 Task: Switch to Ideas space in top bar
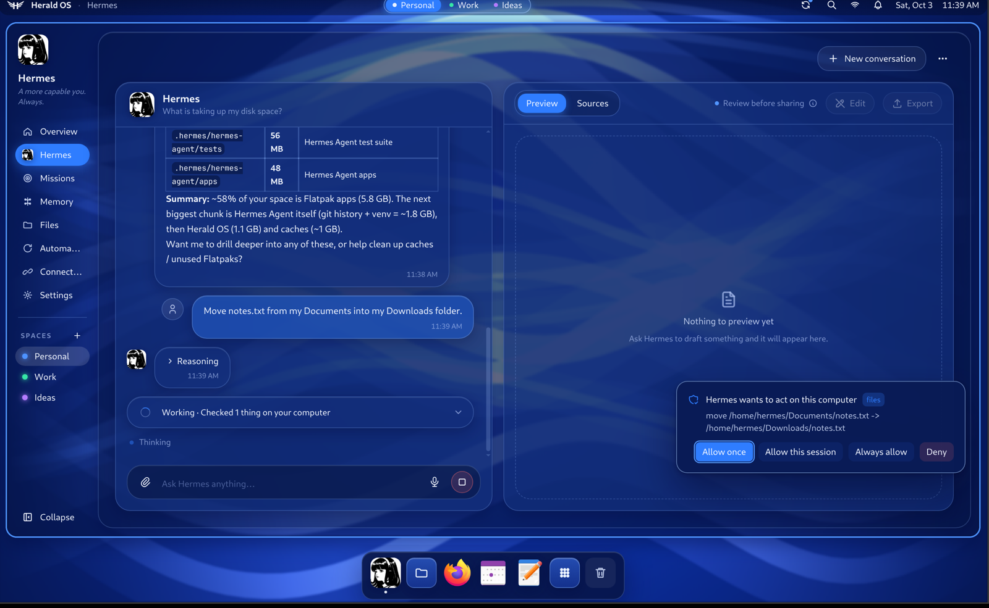point(508,6)
